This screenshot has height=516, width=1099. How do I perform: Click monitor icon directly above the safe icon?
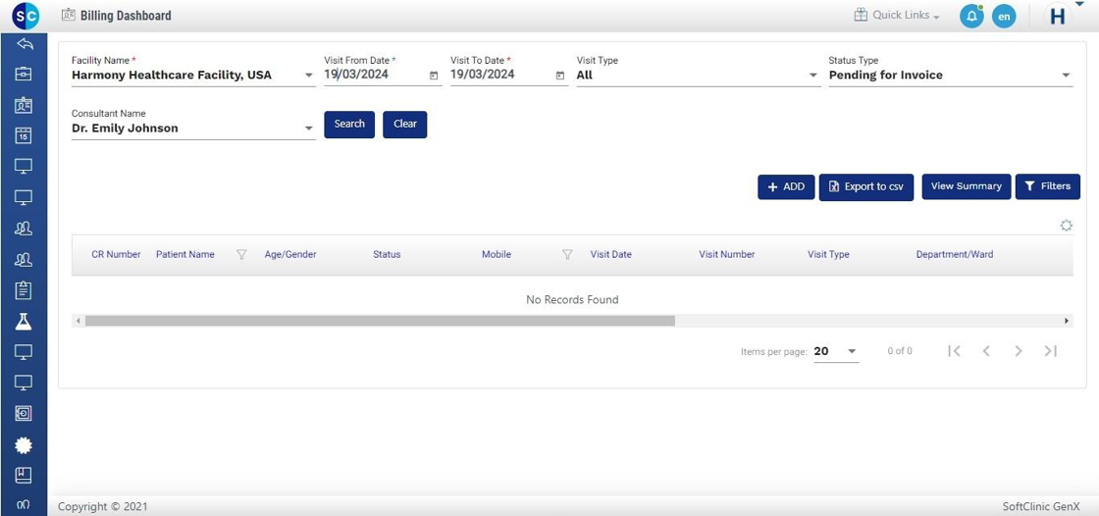[24, 383]
